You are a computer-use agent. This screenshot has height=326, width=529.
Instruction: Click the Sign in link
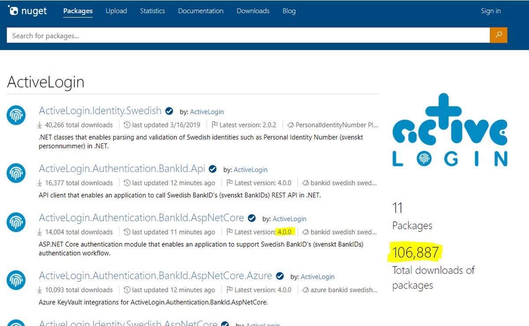[491, 11]
